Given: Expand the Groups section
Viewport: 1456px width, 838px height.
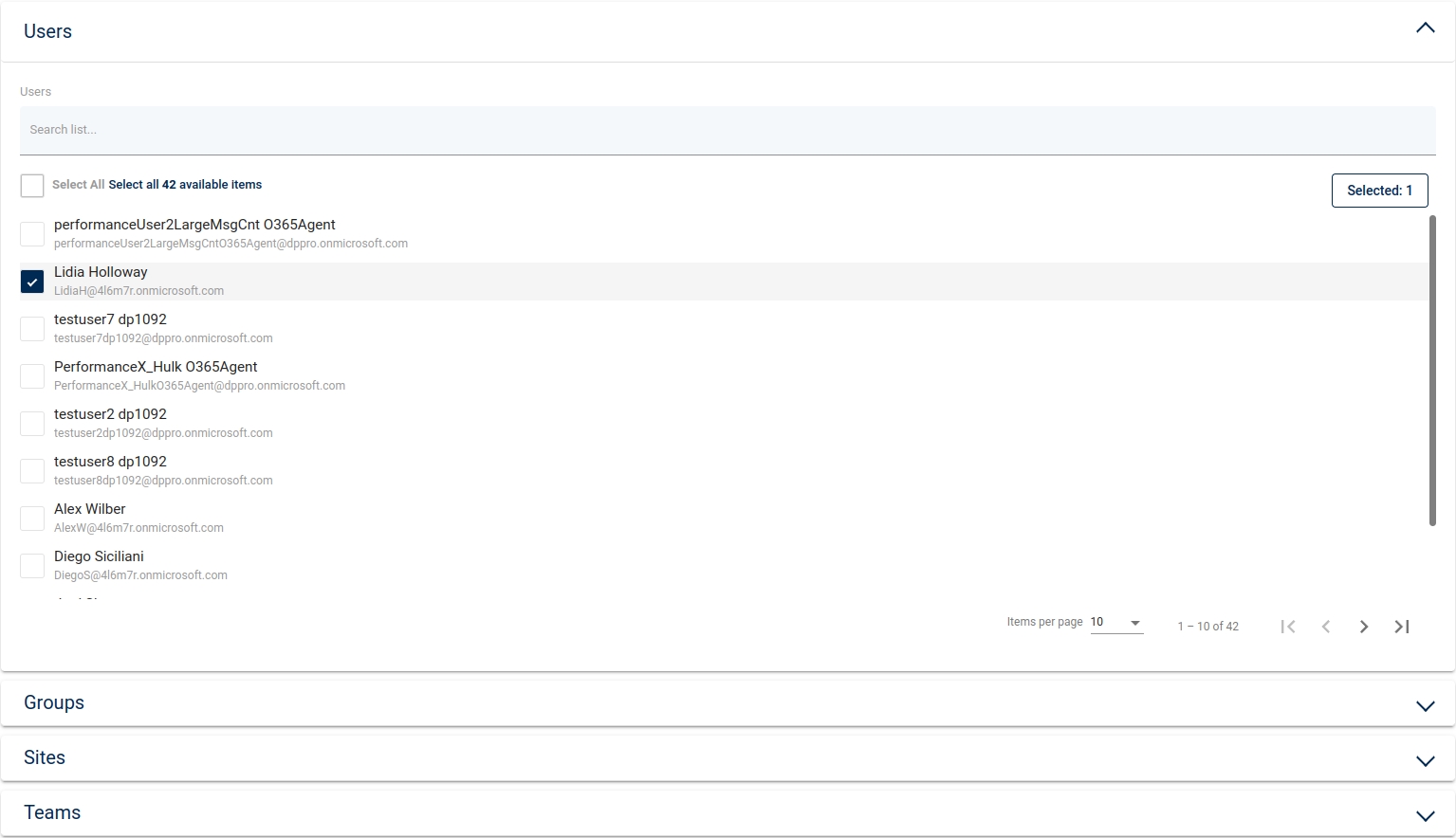Looking at the screenshot, I should [x=1425, y=705].
